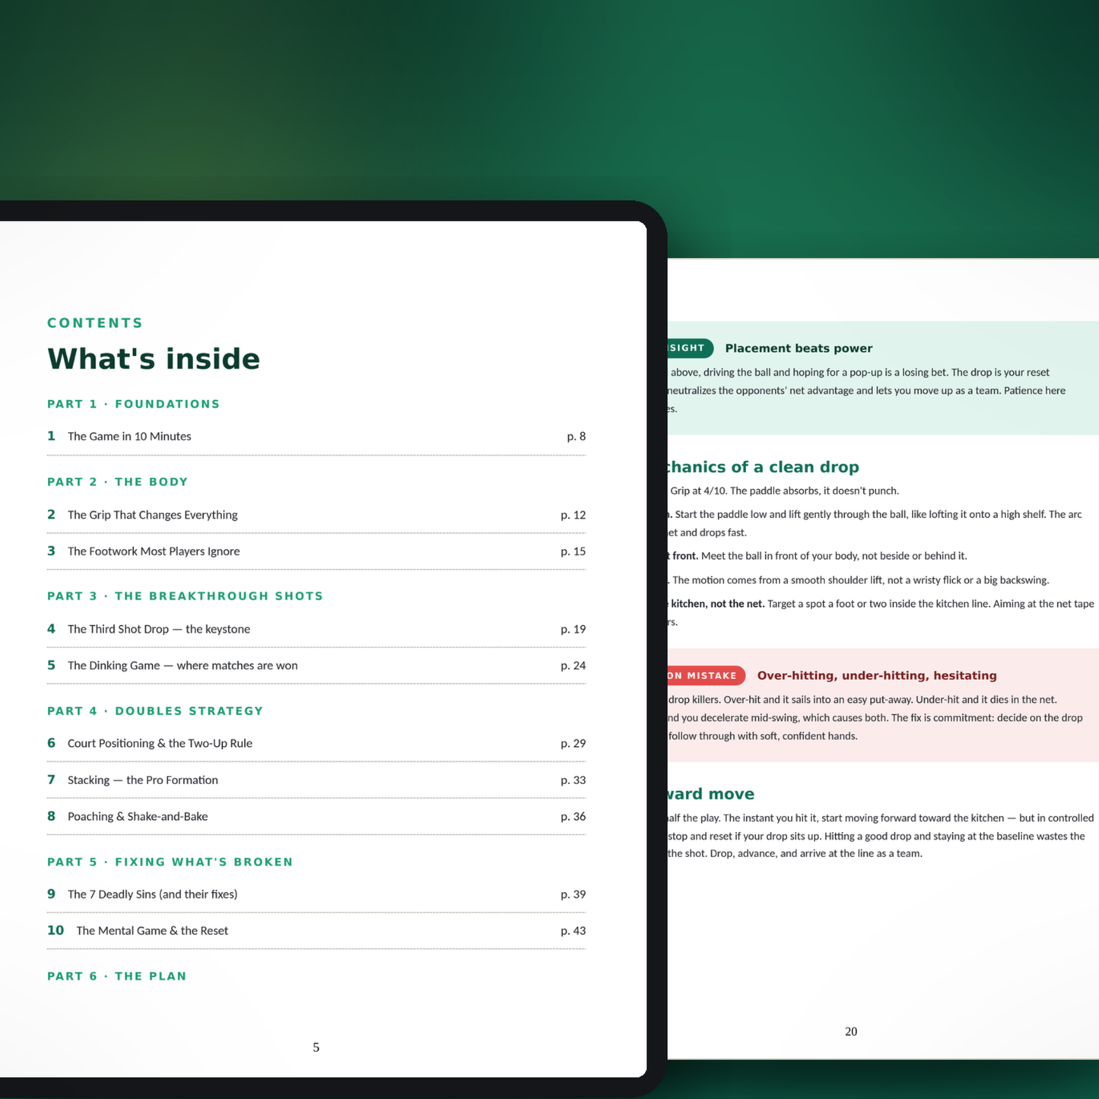
Task: Click page number 5 at contents bottom
Action: [316, 1047]
